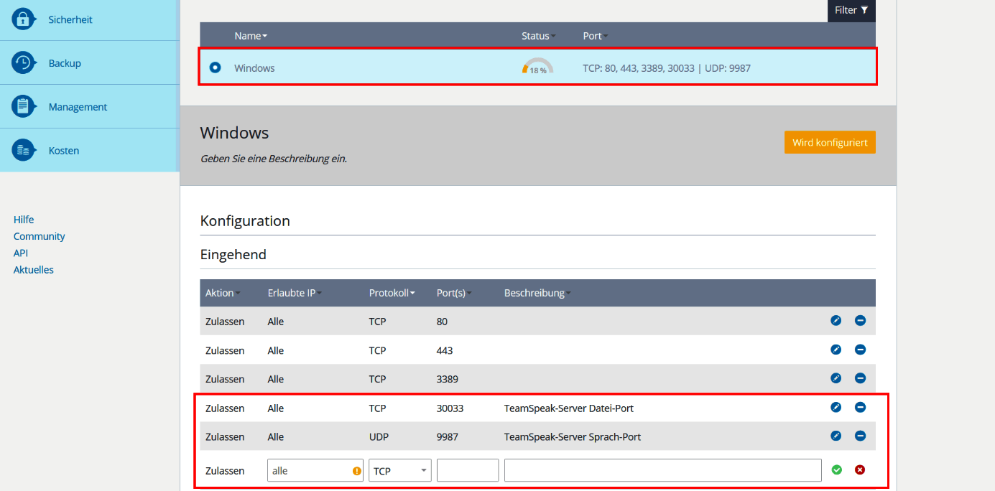The width and height of the screenshot is (995, 491).
Task: Click the 18% status gauge
Action: tap(537, 67)
